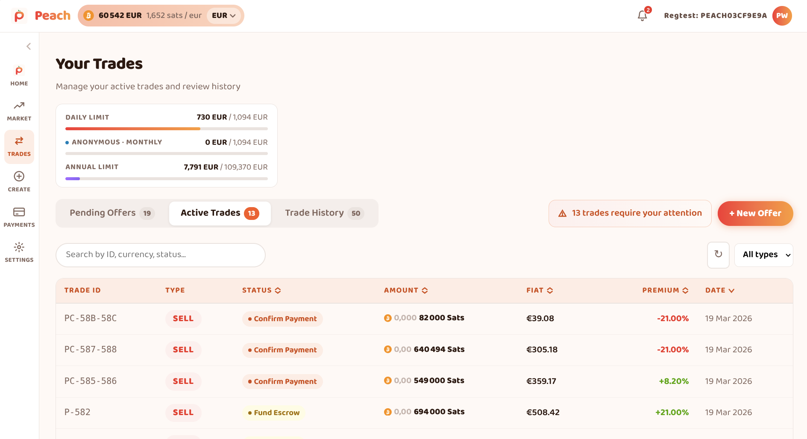This screenshot has width=807, height=439.
Task: Click the 730 EUR daily limit value
Action: [212, 117]
